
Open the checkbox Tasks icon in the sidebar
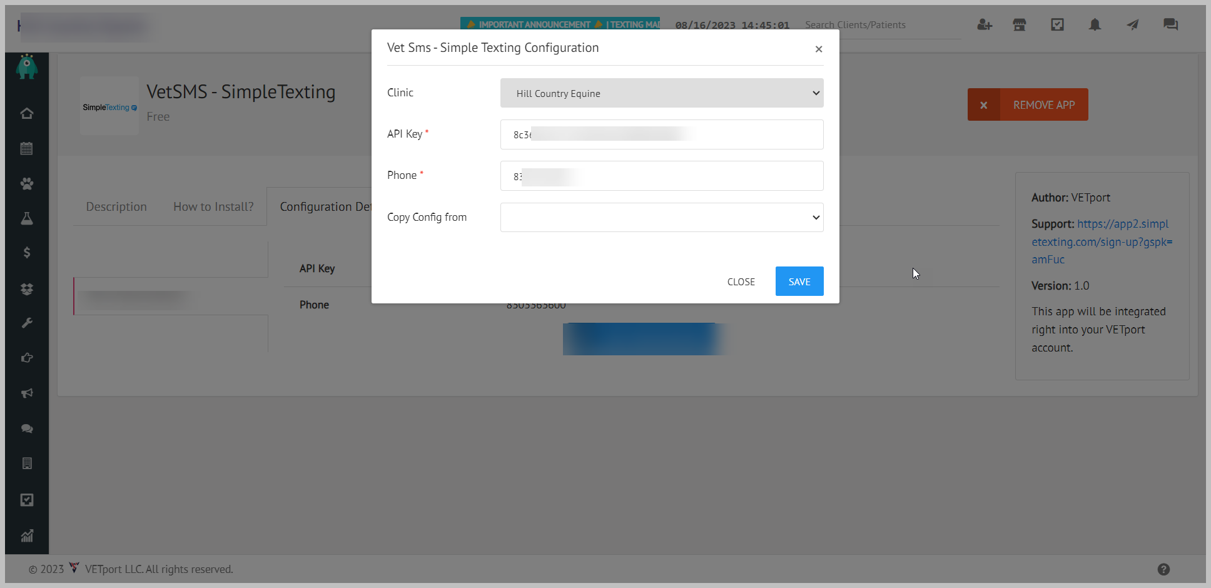26,500
